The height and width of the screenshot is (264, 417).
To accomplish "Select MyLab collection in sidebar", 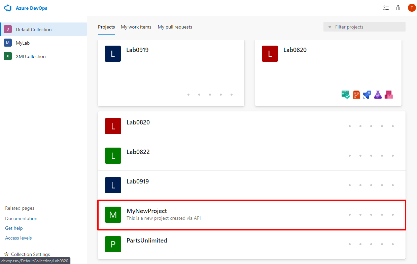I will click(x=23, y=43).
